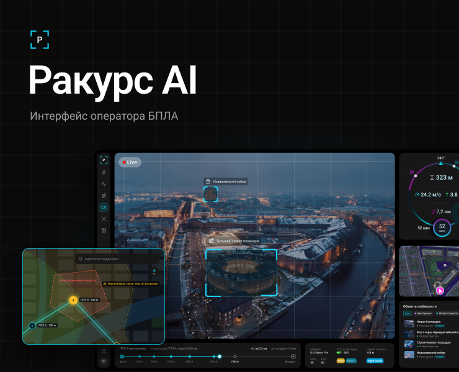Click the ППЗ-3 · 180 м map label
The width and height of the screenshot is (459, 372).
pyautogui.click(x=47, y=325)
